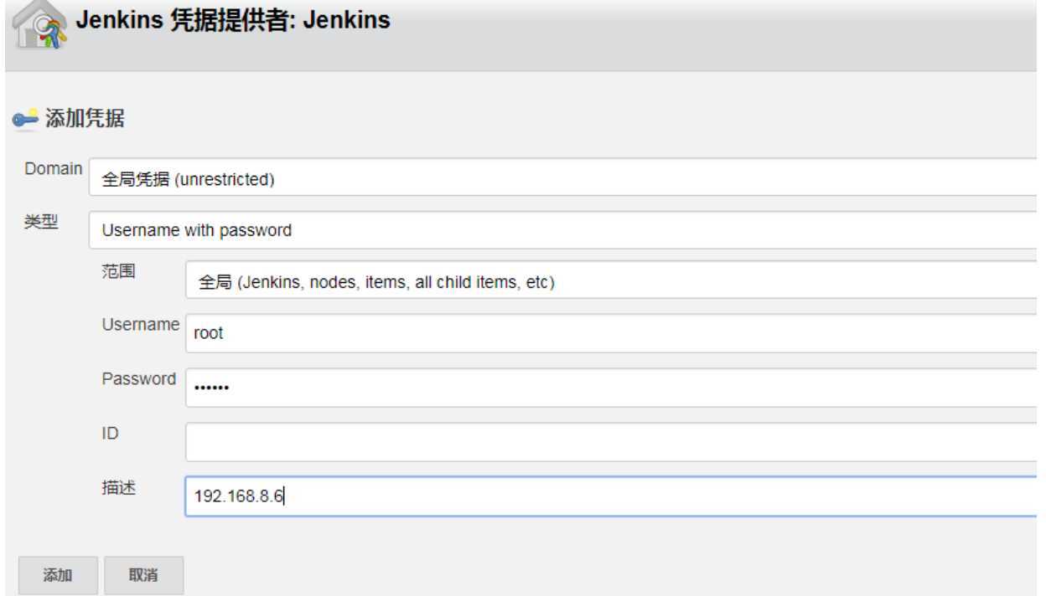
Task: Click the 添加 button to add credential
Action: [58, 575]
